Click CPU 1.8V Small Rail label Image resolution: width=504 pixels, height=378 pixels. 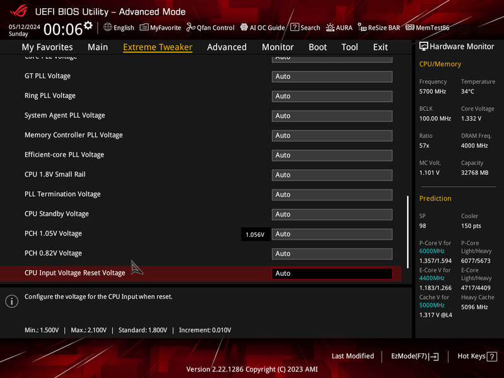(x=55, y=175)
